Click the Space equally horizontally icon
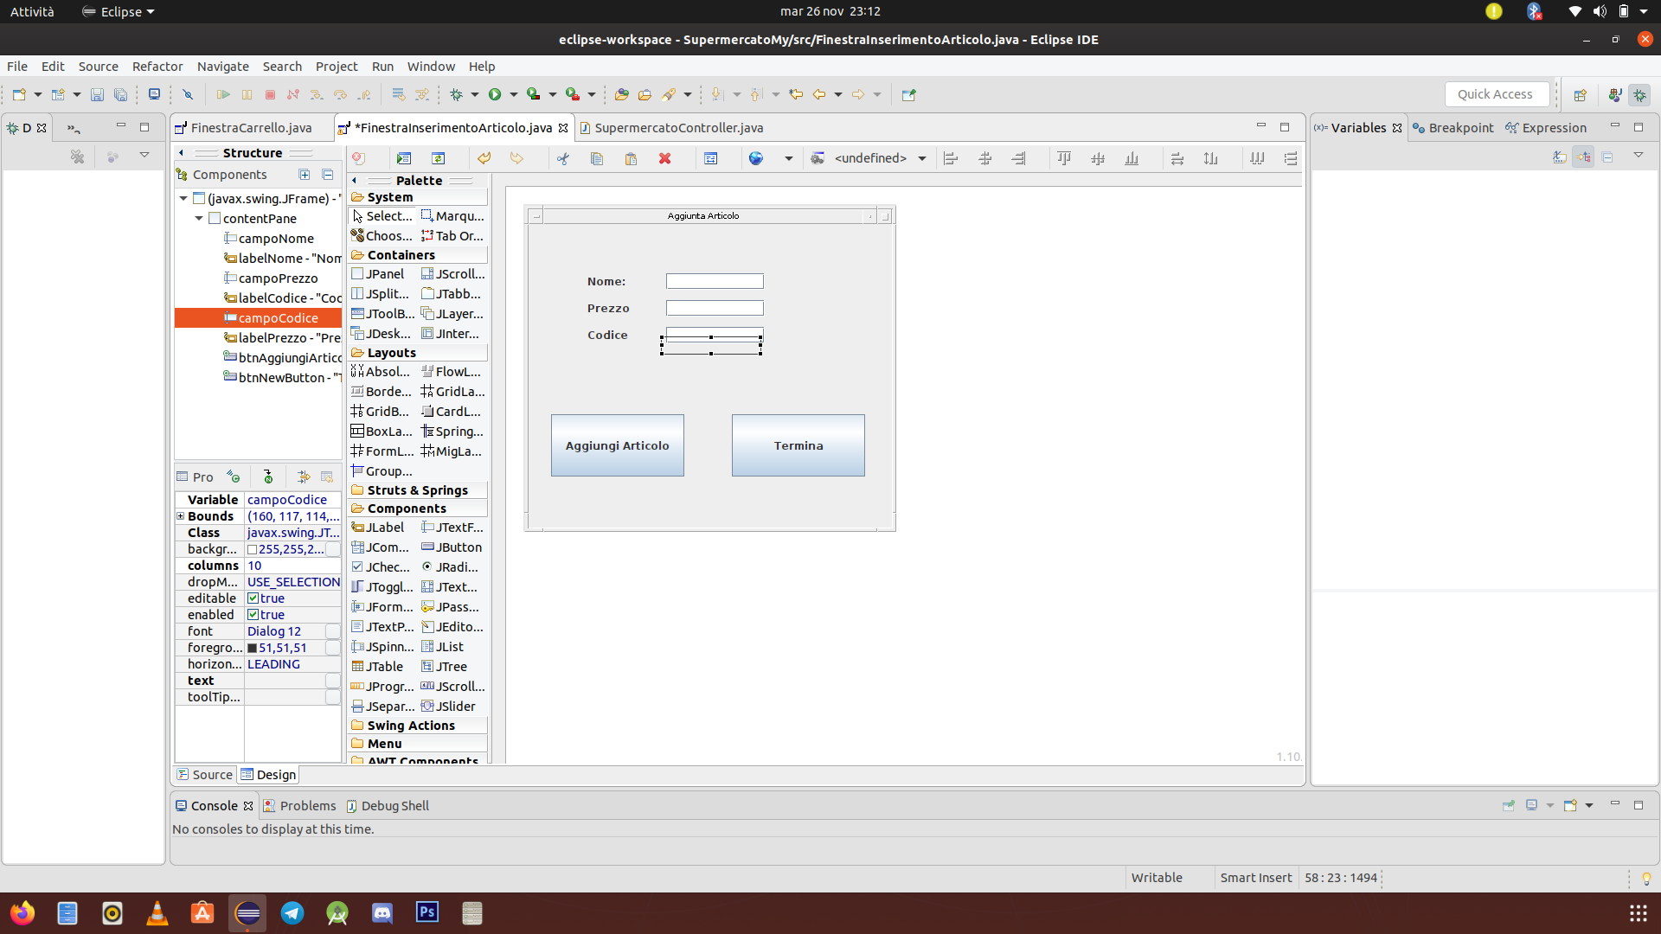 click(x=1257, y=158)
